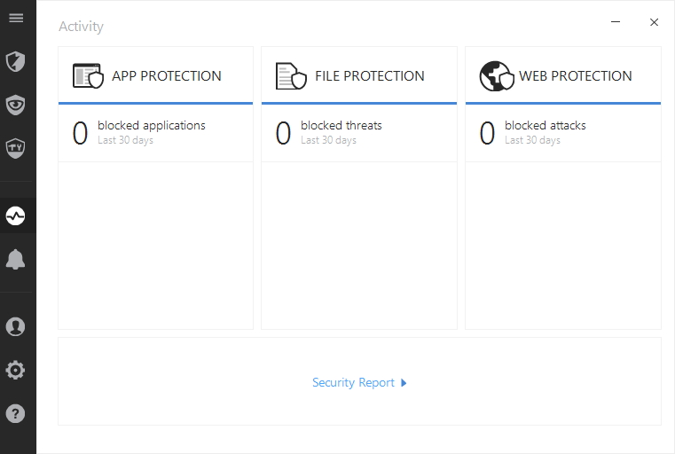
Task: Select the APP PROTECTION heading
Action: (167, 76)
